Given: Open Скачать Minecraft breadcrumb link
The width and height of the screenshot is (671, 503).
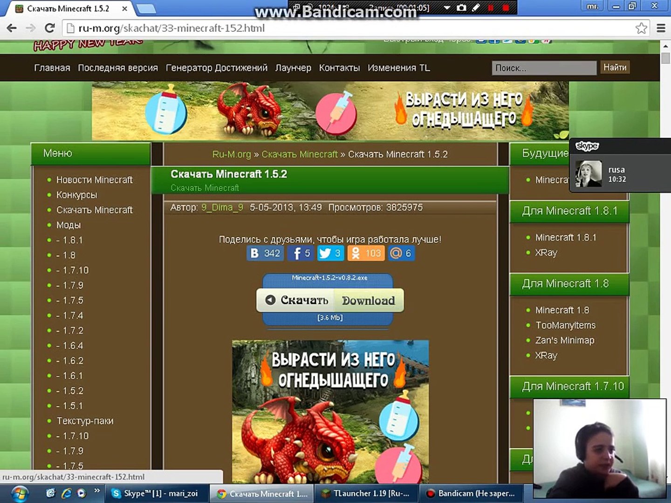Looking at the screenshot, I should point(300,154).
